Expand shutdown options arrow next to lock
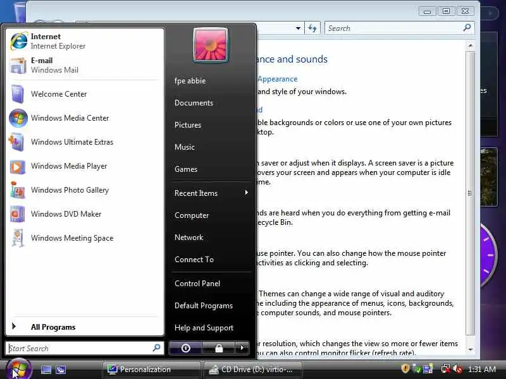The height and width of the screenshot is (379, 506). [x=242, y=348]
